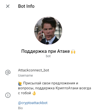Open the @cryptoattackbot link
The width and height of the screenshot is (97, 111).
pyautogui.click(x=33, y=103)
